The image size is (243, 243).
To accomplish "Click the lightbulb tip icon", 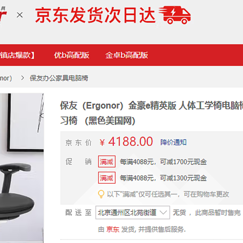I will 101,194.
